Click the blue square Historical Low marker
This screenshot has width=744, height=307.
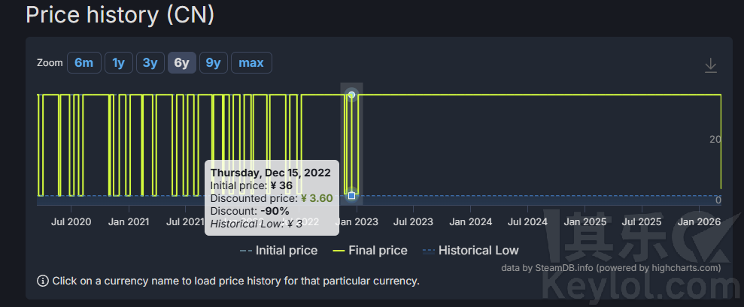[351, 196]
